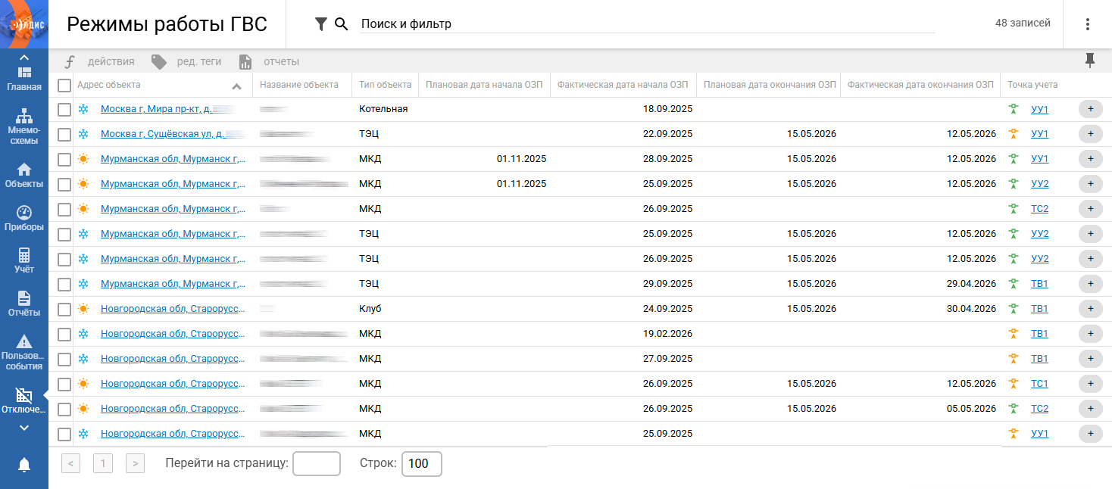
Task: Open the Учёт calculator section
Action: (x=24, y=260)
